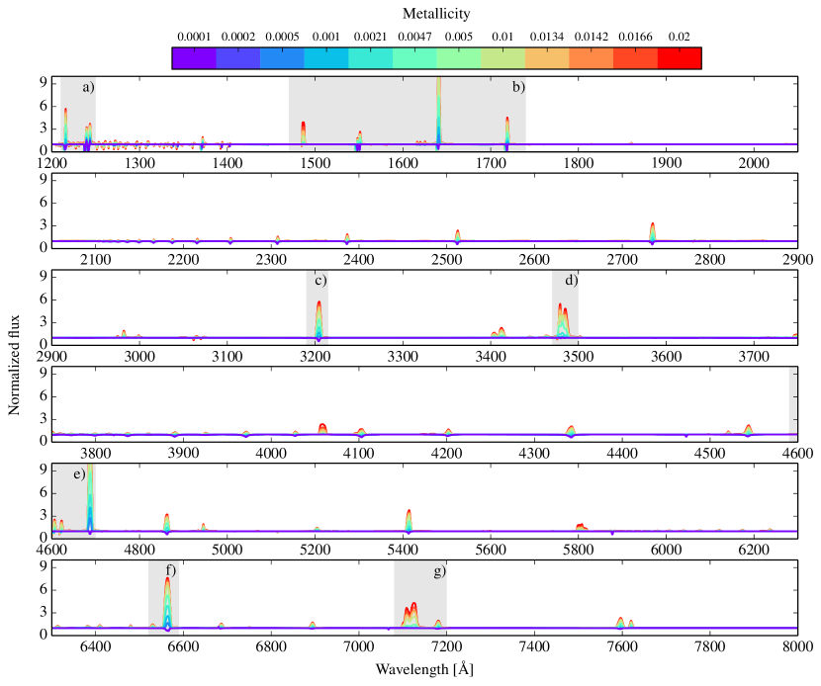Click the Normalized flux axis label

(15, 357)
